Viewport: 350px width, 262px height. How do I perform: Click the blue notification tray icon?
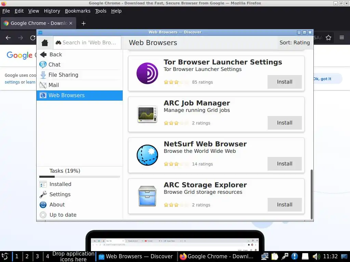click(295, 257)
